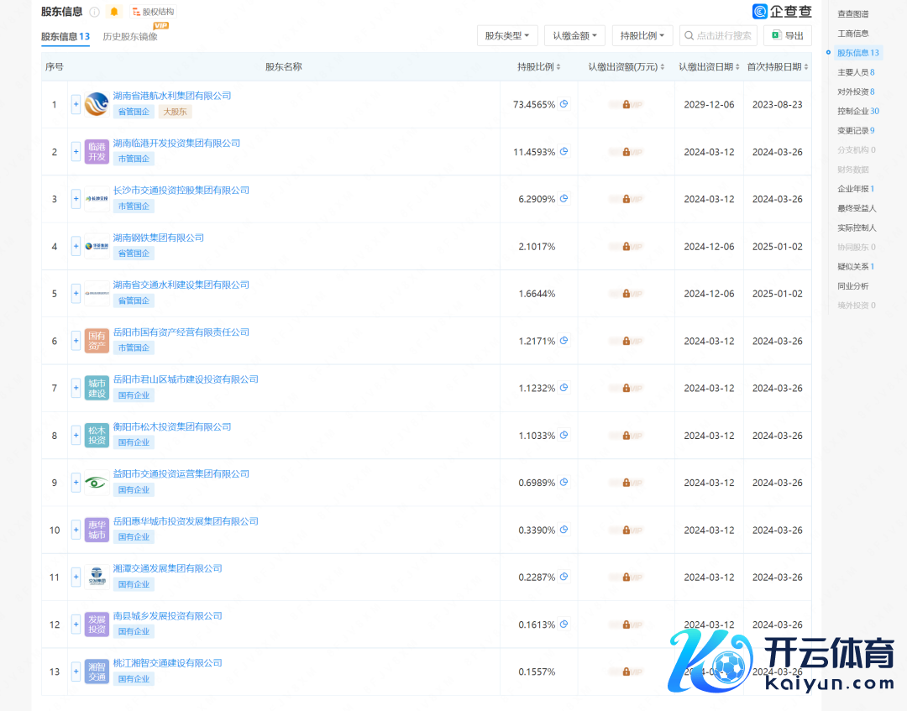This screenshot has width=907, height=711.
Task: Click the 企查查 logo
Action: [x=782, y=12]
